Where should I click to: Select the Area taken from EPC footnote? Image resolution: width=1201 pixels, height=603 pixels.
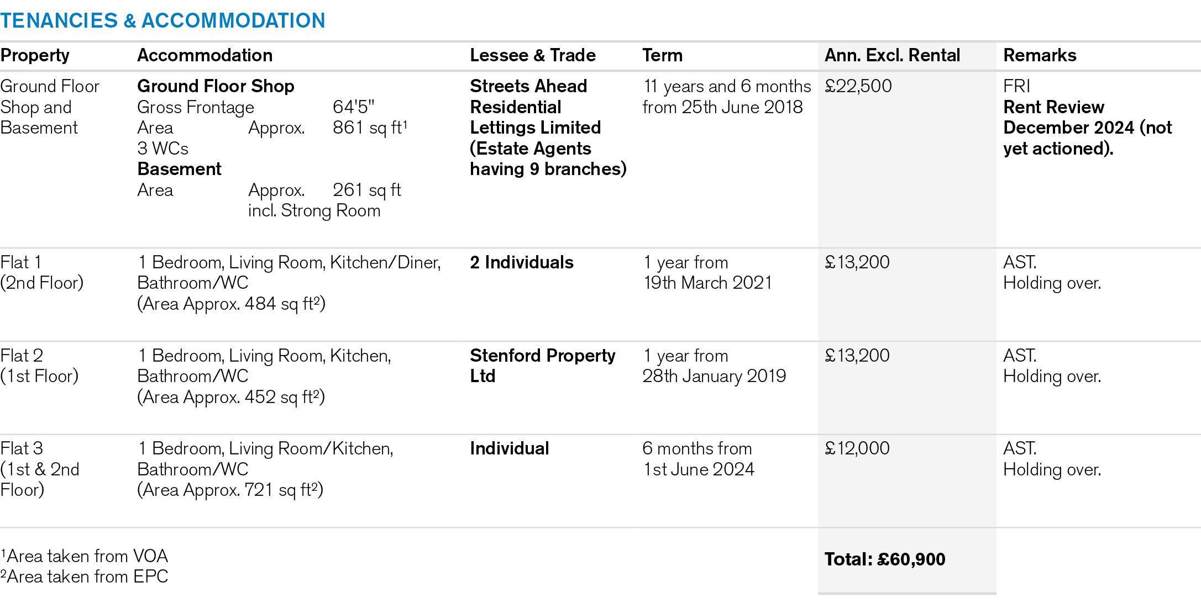[x=85, y=576]
